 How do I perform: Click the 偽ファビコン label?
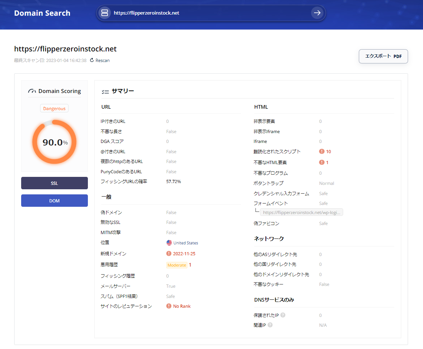[x=266, y=223]
